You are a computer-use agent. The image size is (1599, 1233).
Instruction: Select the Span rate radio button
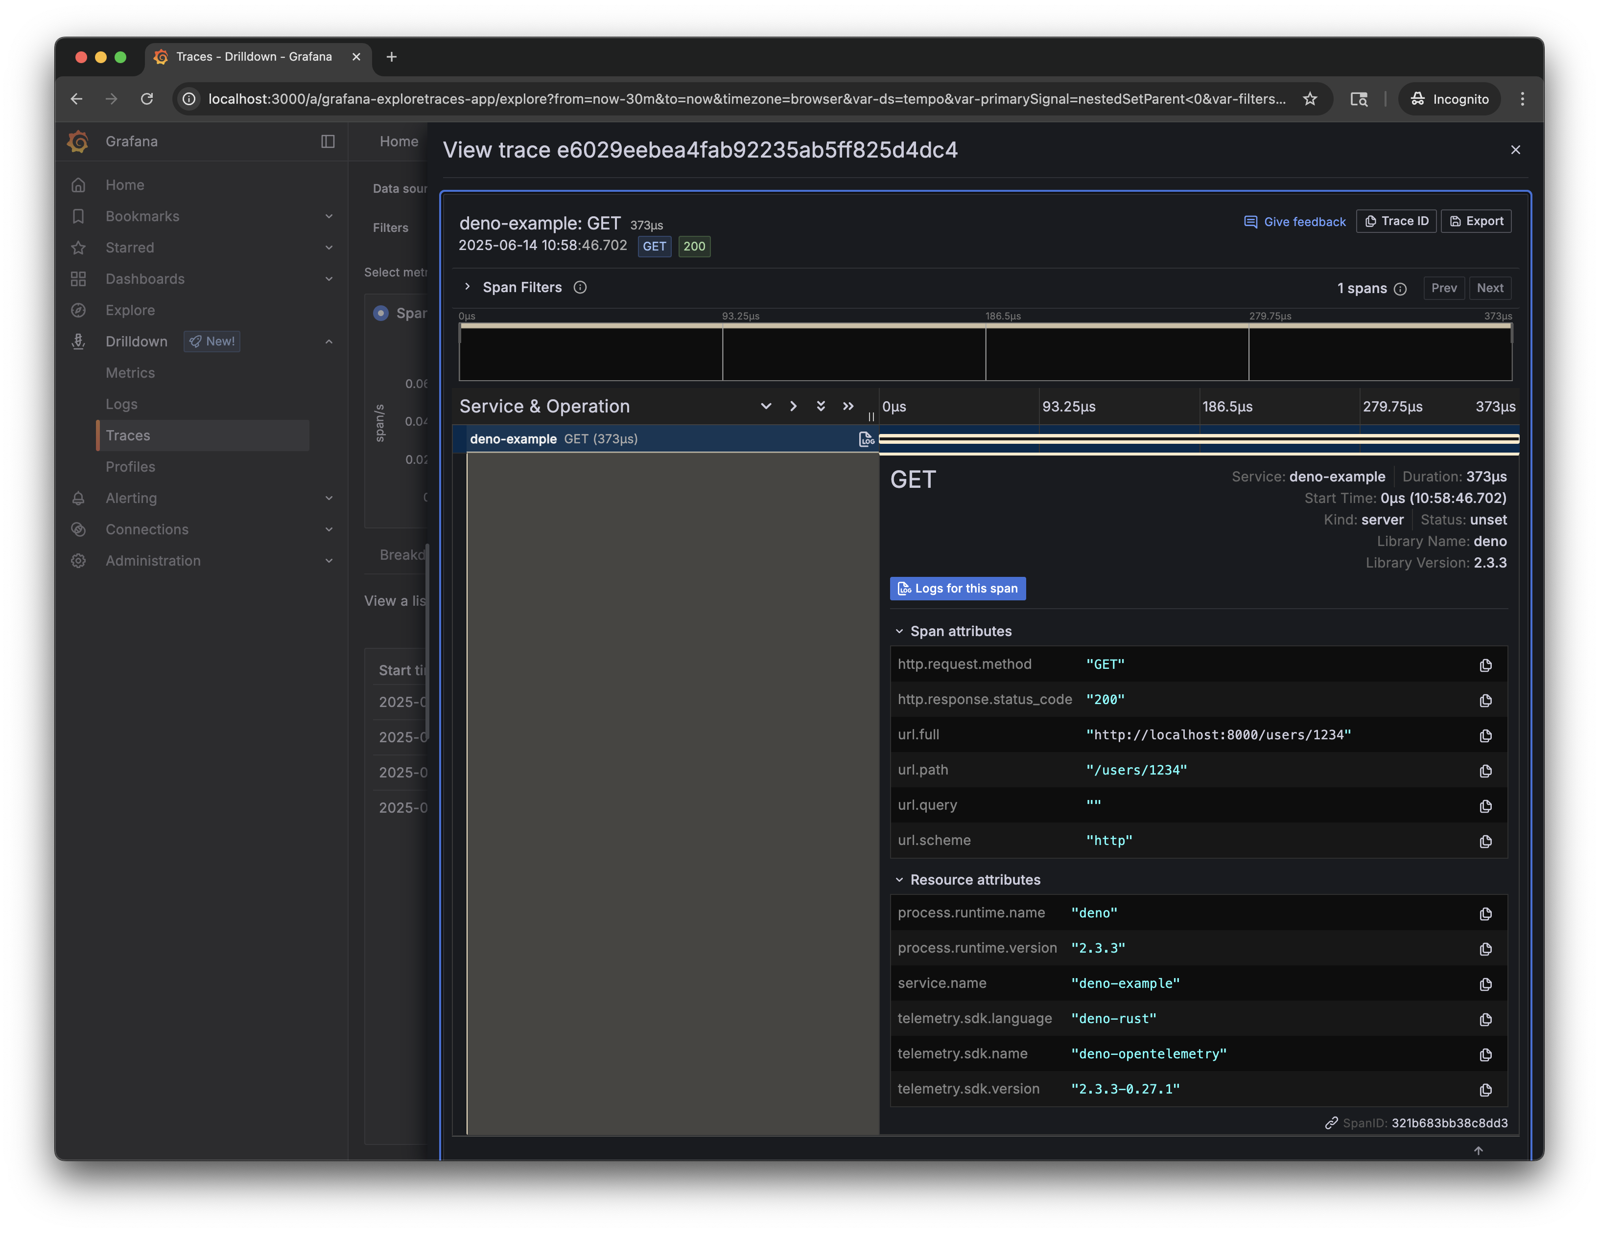pos(381,313)
